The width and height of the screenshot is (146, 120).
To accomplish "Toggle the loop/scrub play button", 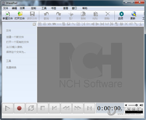I will (31, 108).
